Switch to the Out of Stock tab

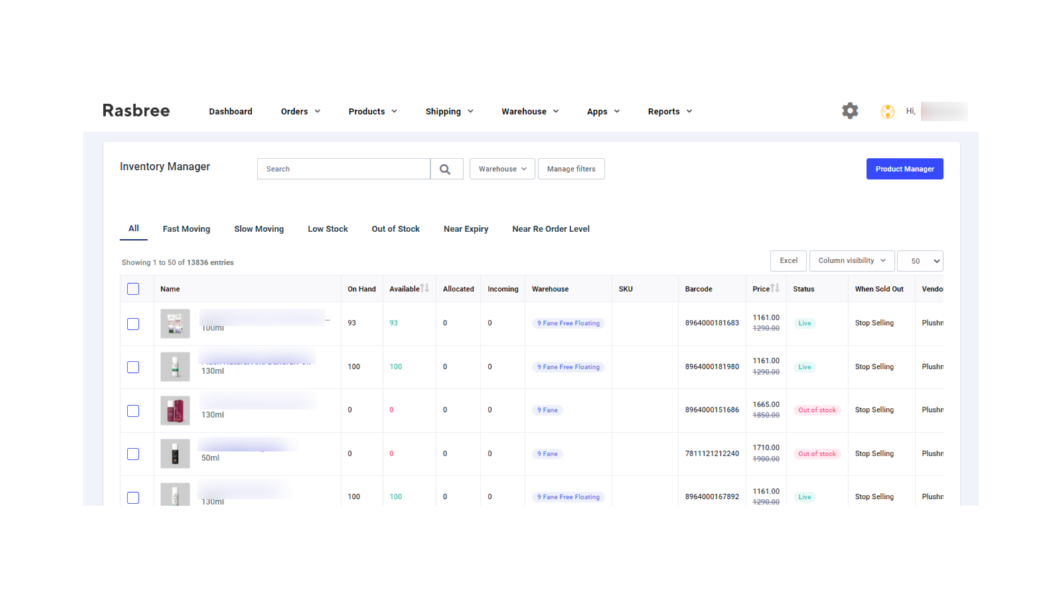coord(396,228)
